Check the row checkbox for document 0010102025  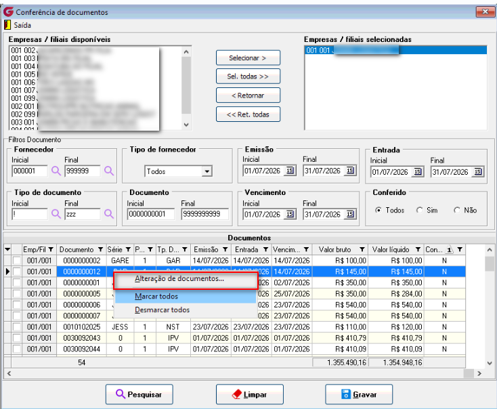pos(17,327)
